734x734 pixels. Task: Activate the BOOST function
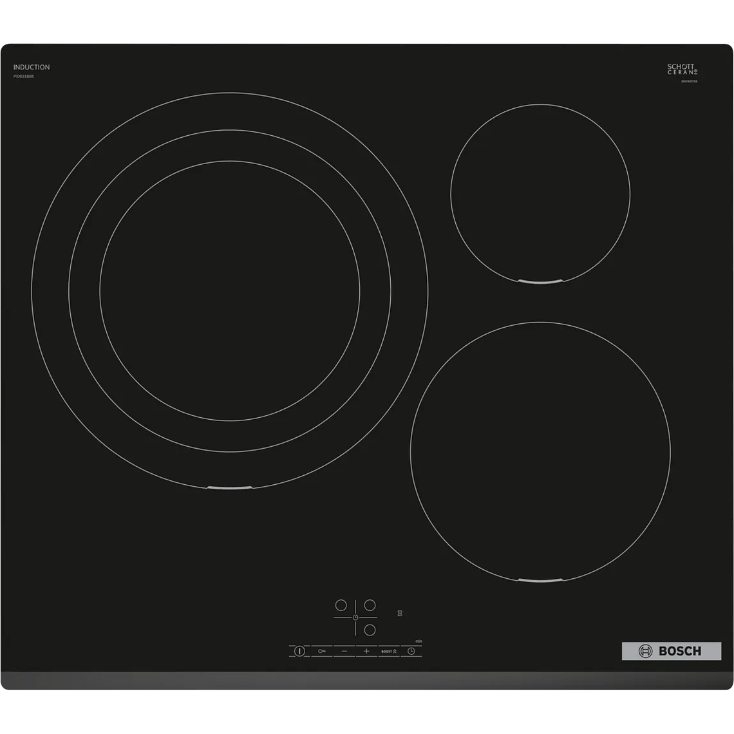pyautogui.click(x=389, y=651)
